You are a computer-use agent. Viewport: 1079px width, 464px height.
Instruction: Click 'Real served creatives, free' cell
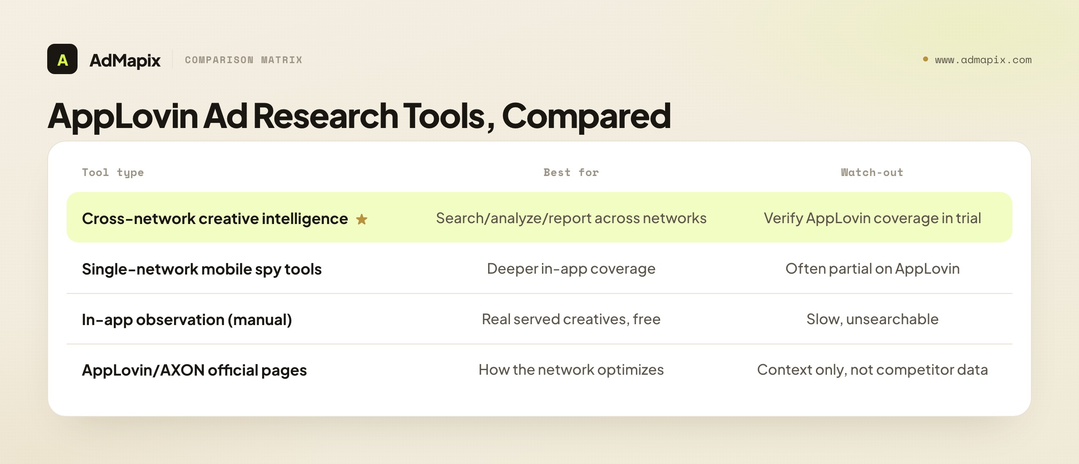click(x=571, y=319)
